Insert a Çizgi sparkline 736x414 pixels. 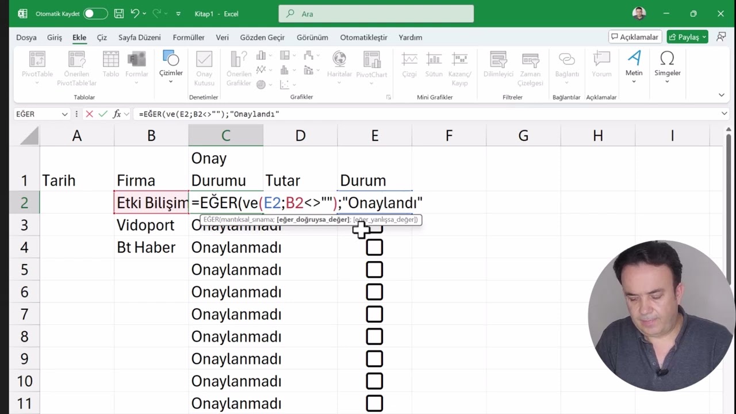(409, 64)
